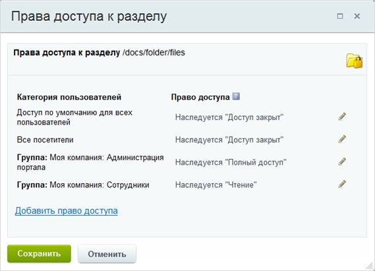Select inherited "Чтение" access value
Screen dimensions: 375x271
click(216, 185)
